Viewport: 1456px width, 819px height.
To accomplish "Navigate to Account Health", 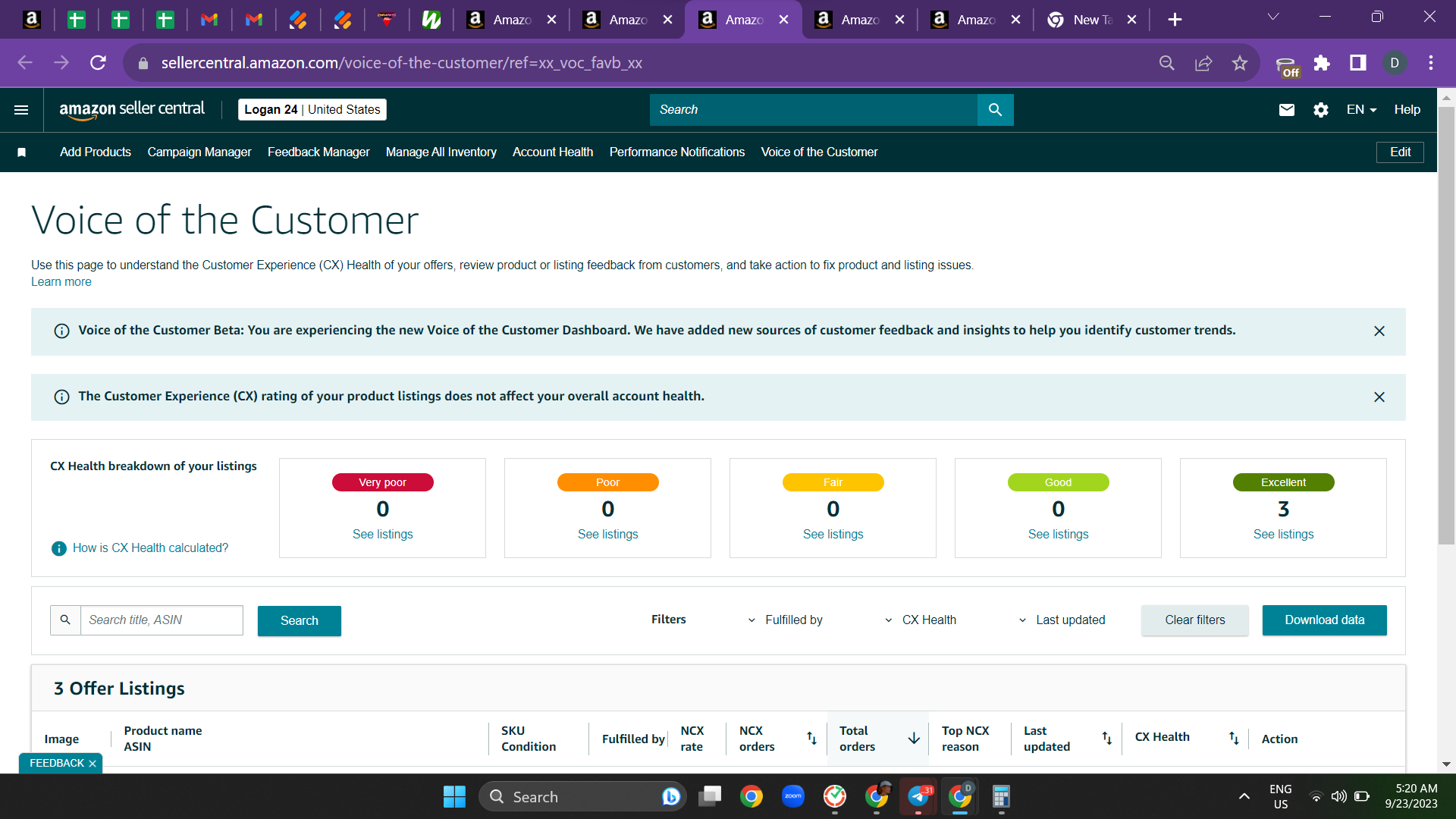I will pos(553,152).
